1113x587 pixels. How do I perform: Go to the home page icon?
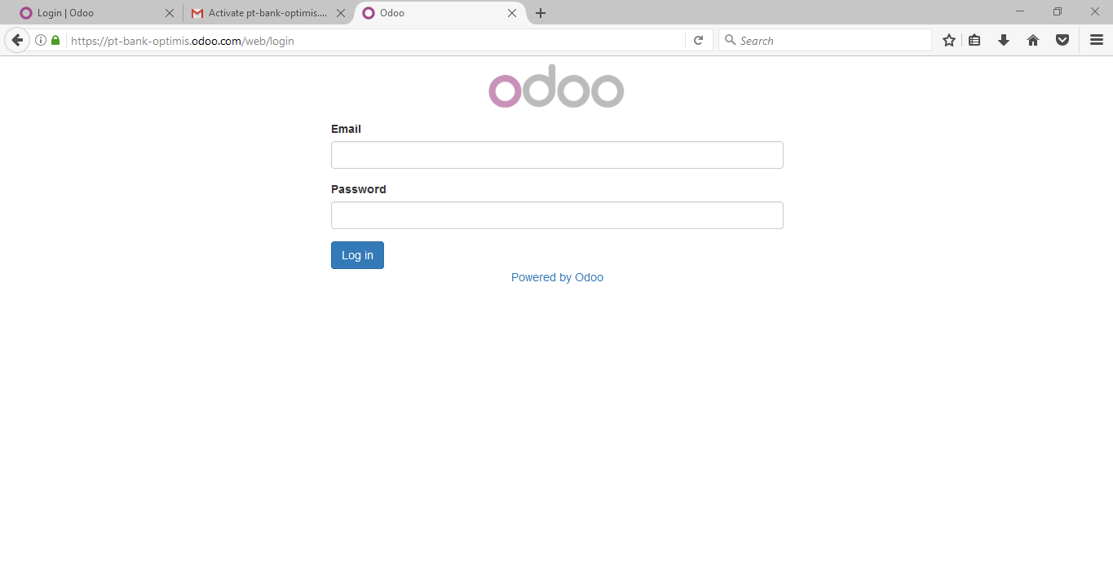[x=1033, y=40]
